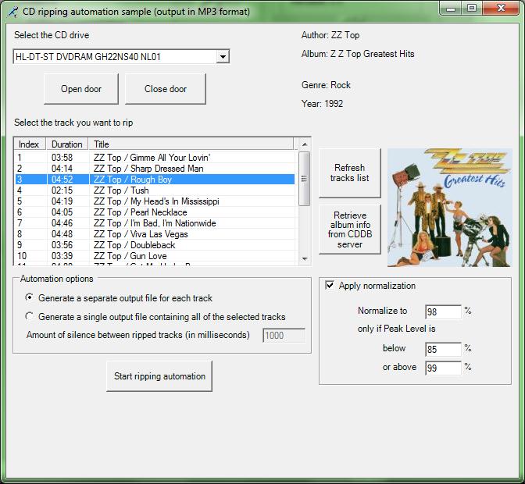
Task: Sort tracks by the Duration column header
Action: click(67, 144)
